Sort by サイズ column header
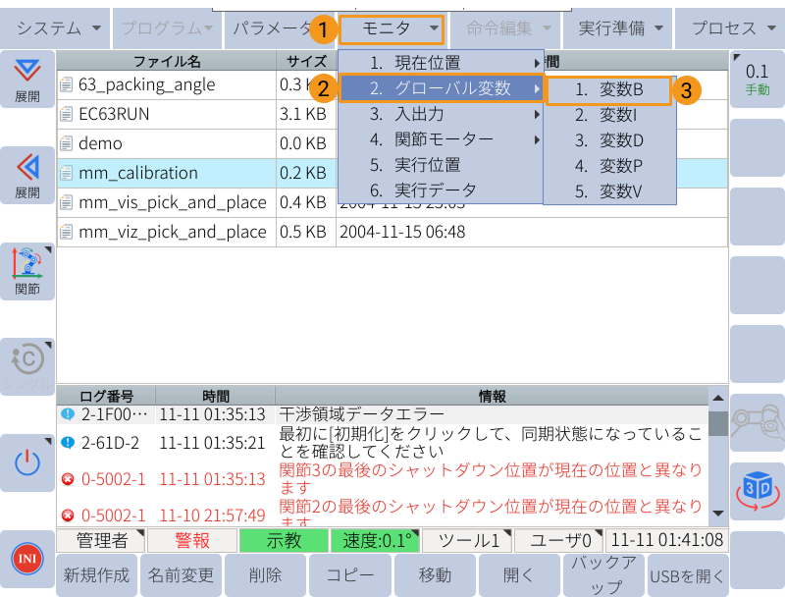The height and width of the screenshot is (597, 785). coord(306,61)
